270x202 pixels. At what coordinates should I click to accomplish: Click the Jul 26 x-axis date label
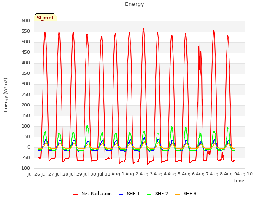tap(34, 174)
